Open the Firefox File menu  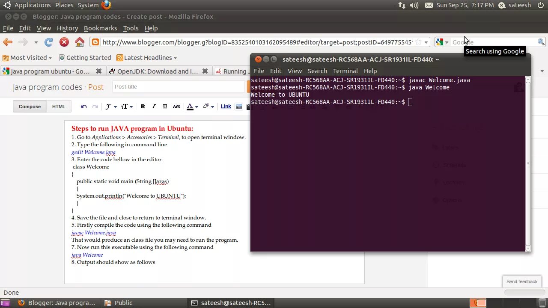[8, 28]
